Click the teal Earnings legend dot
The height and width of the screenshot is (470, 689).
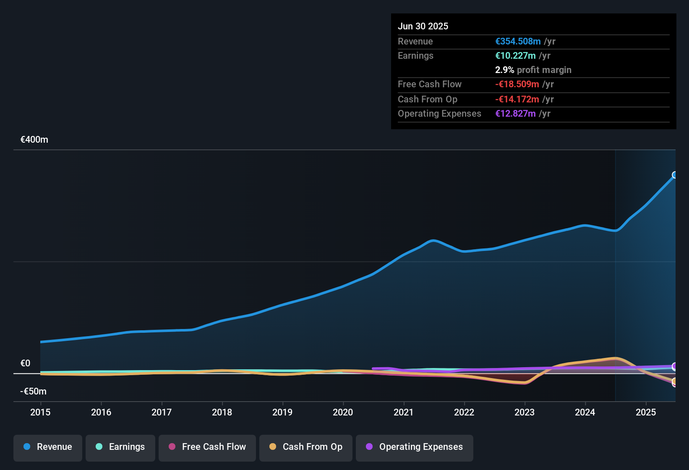99,447
